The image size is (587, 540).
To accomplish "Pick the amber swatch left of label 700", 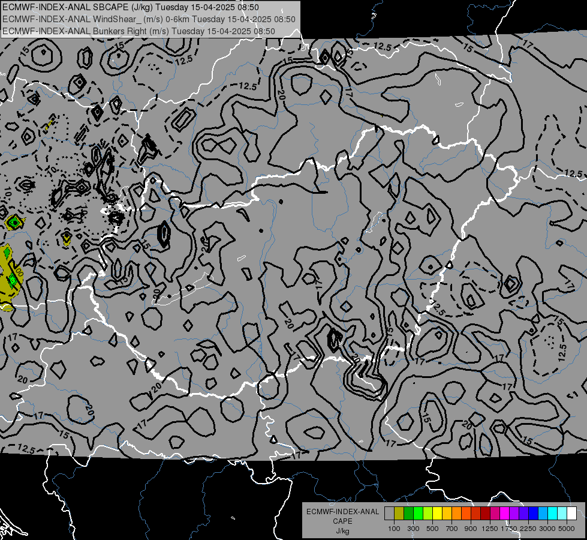I will click(x=447, y=514).
